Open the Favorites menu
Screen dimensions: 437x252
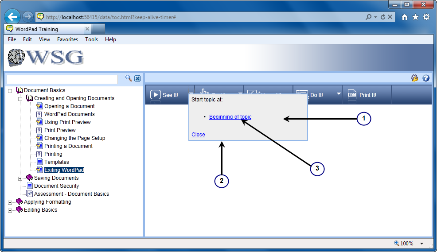(x=67, y=39)
